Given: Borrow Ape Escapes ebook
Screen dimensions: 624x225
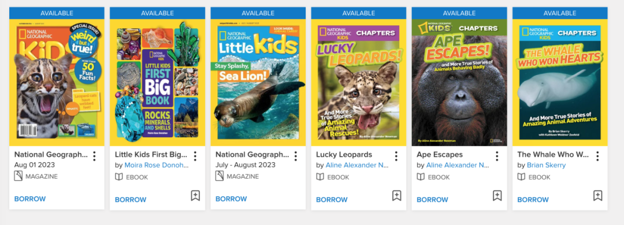Looking at the screenshot, I should (433, 200).
